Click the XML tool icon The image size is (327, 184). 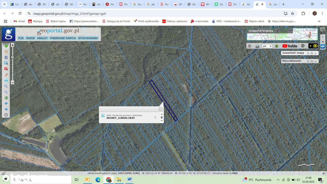[6, 80]
